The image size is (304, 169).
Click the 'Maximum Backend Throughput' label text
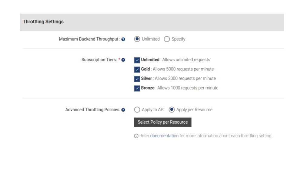click(89, 39)
